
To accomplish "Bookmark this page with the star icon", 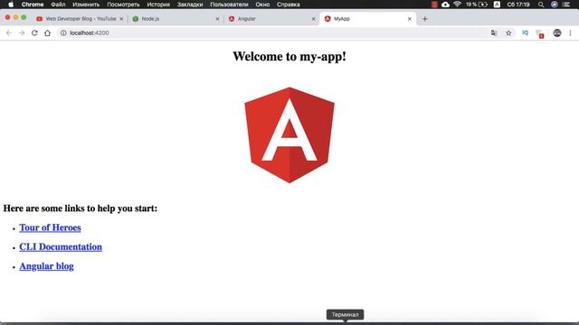I will [508, 32].
